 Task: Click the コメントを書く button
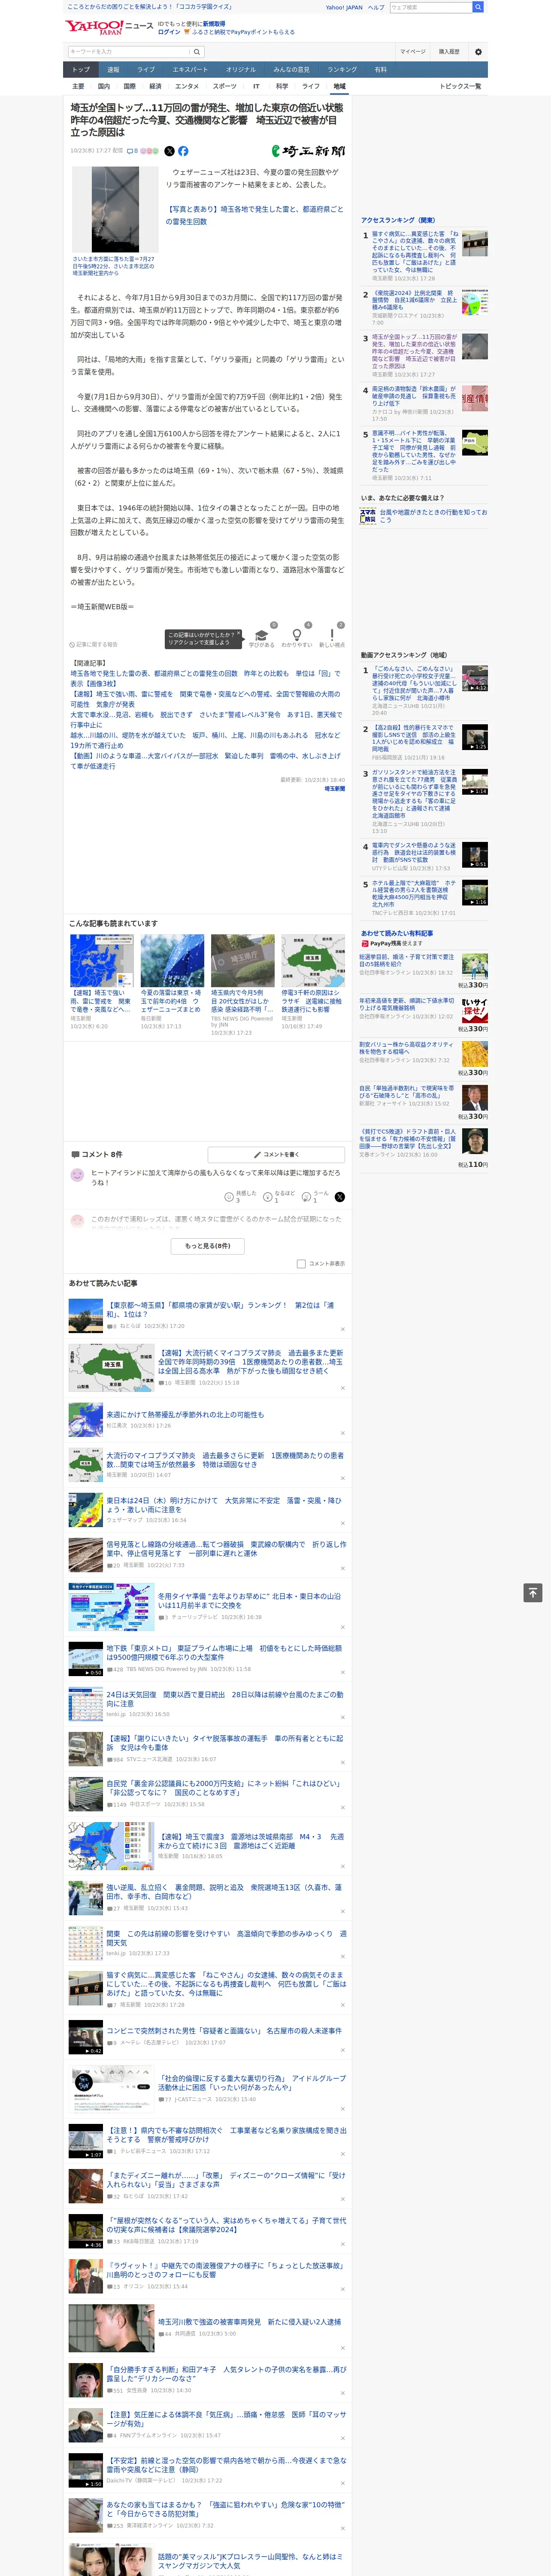276,1154
